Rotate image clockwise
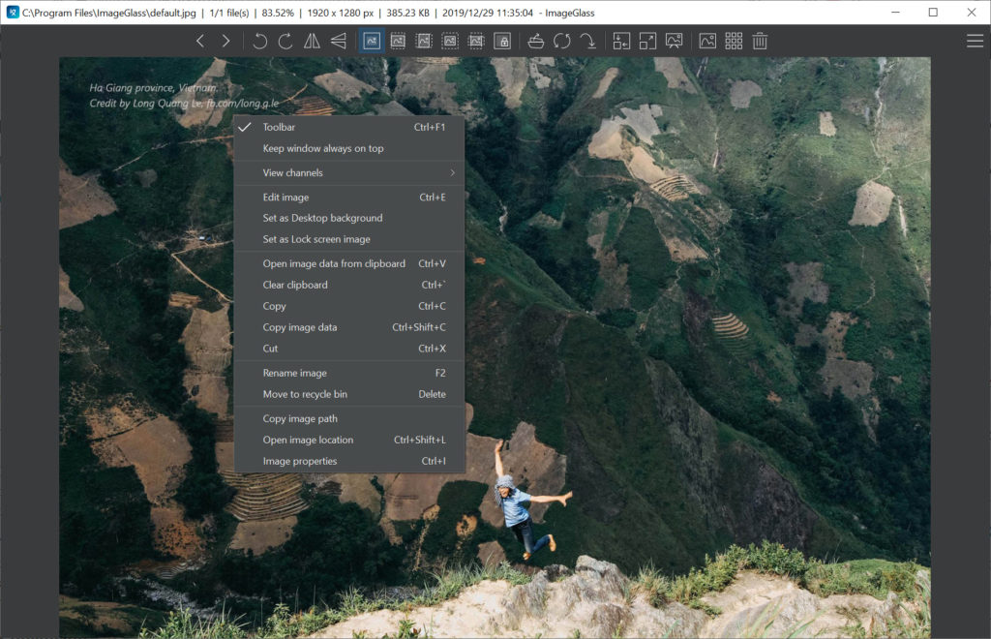991x639 pixels. pos(285,41)
